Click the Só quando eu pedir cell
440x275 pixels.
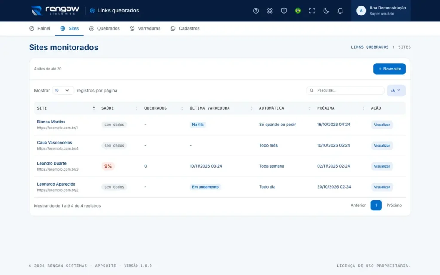tap(277, 125)
